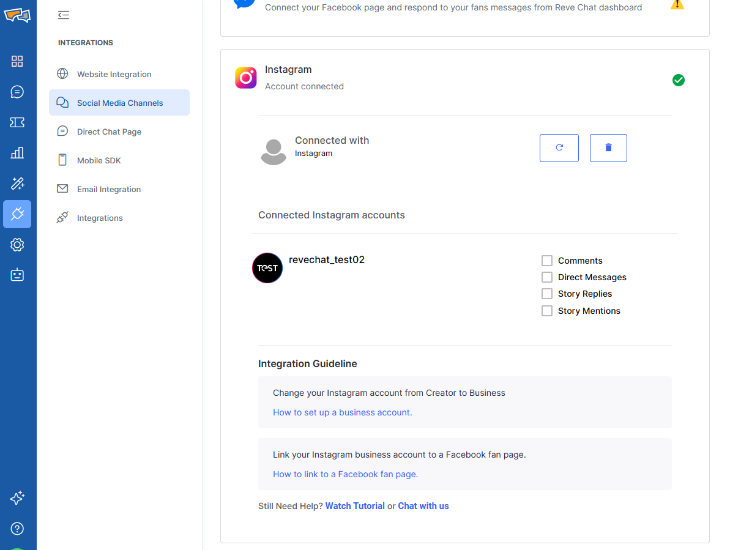The width and height of the screenshot is (730, 550).
Task: Click the Email Integration envelope icon
Action: tap(62, 188)
